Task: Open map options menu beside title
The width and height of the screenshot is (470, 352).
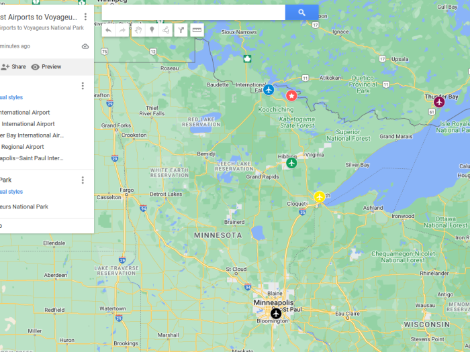Action: tap(85, 17)
